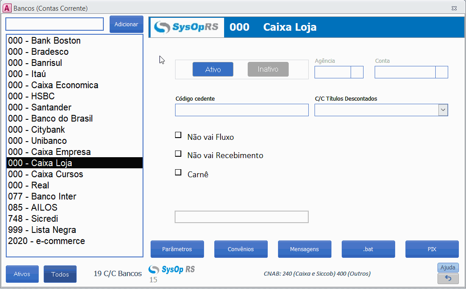Select 000 - Caixa Economica entry

click(x=74, y=85)
